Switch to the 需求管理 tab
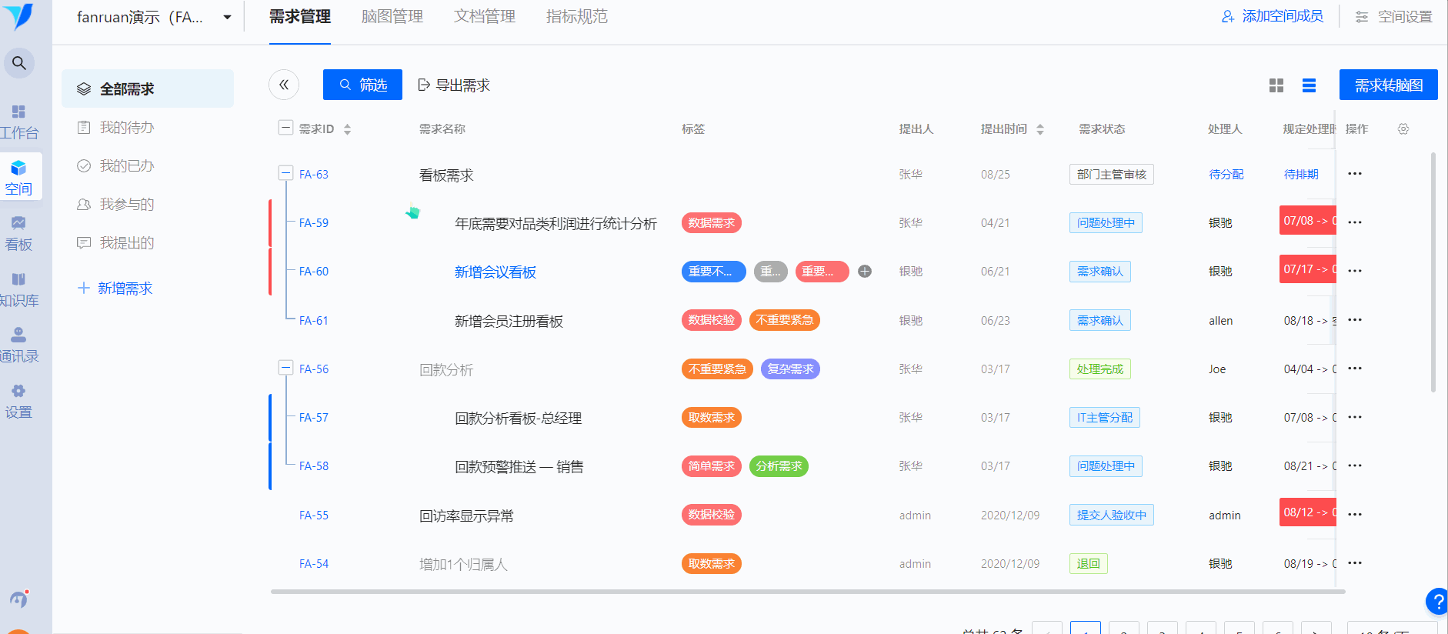The image size is (1448, 634). 300,17
